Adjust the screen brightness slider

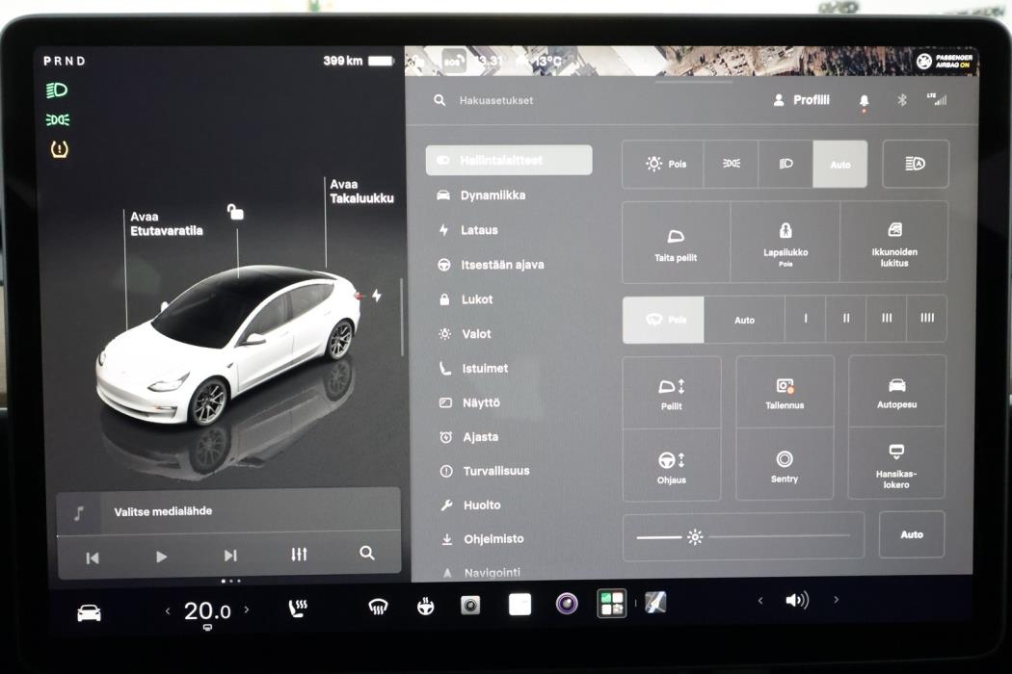click(743, 536)
